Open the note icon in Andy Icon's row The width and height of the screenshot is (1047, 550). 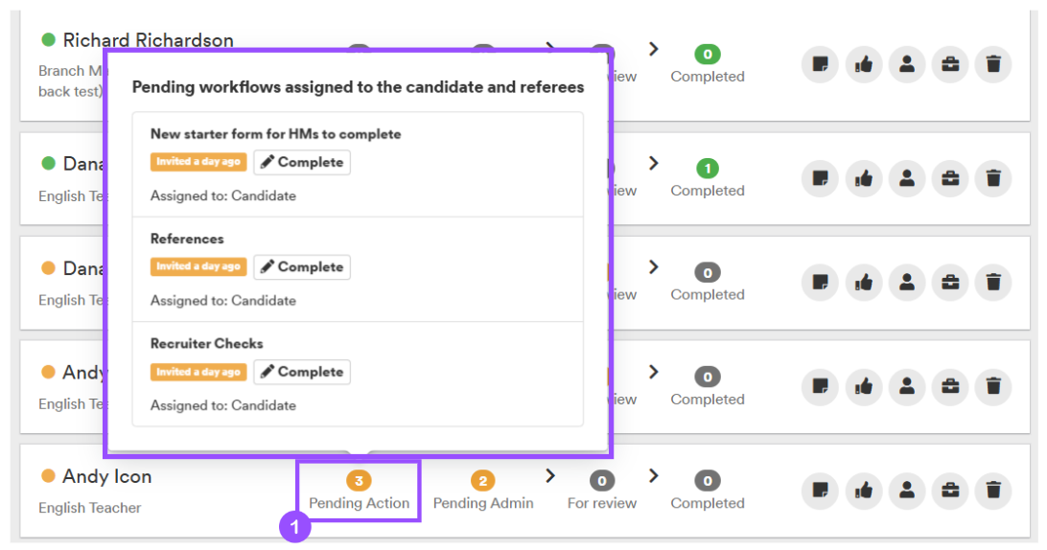tap(820, 491)
